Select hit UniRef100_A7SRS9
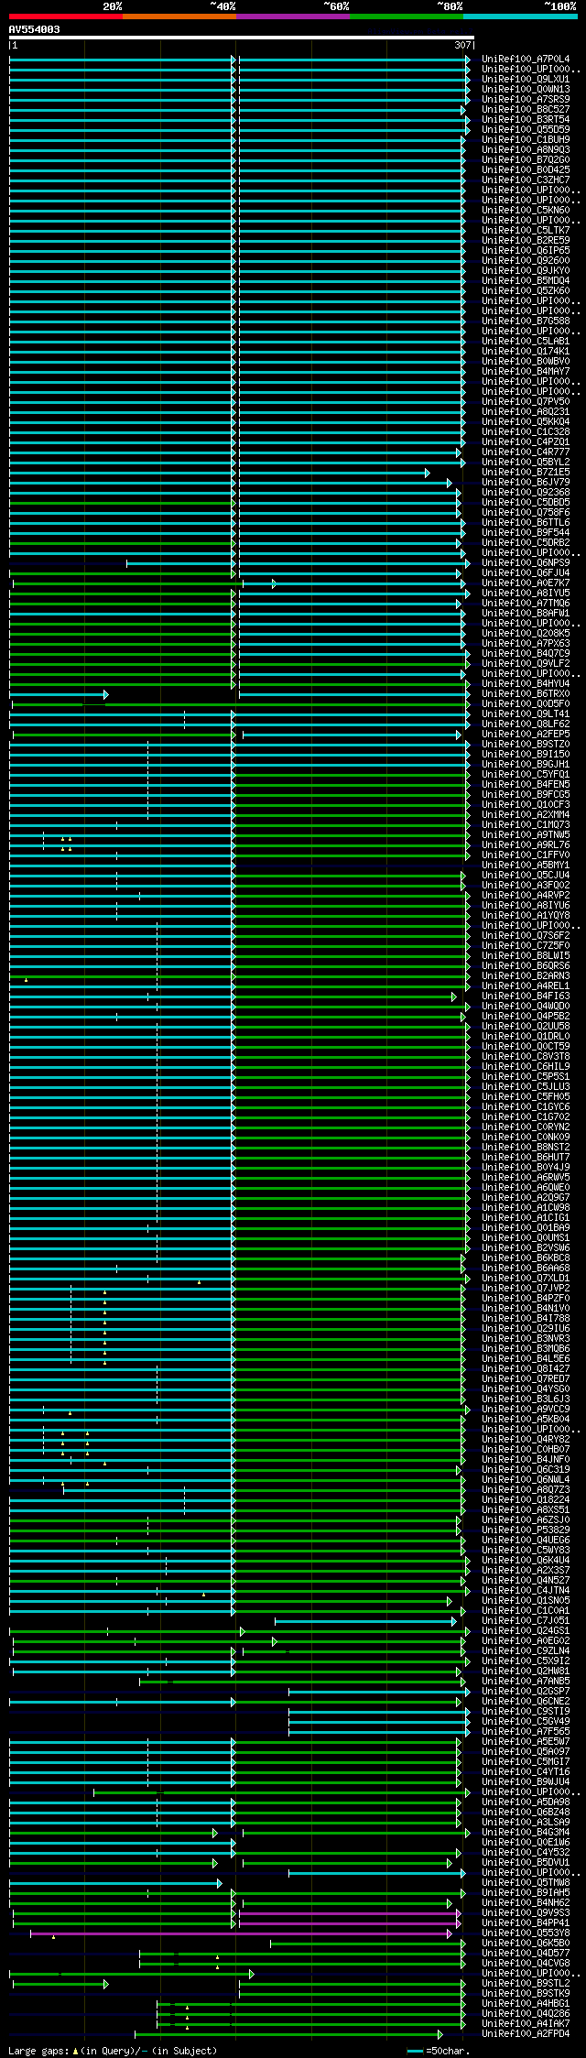 (526, 100)
